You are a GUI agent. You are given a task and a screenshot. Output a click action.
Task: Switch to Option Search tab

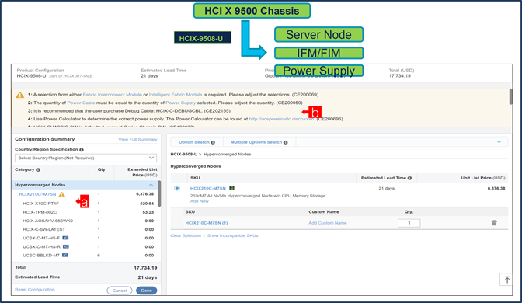click(197, 142)
